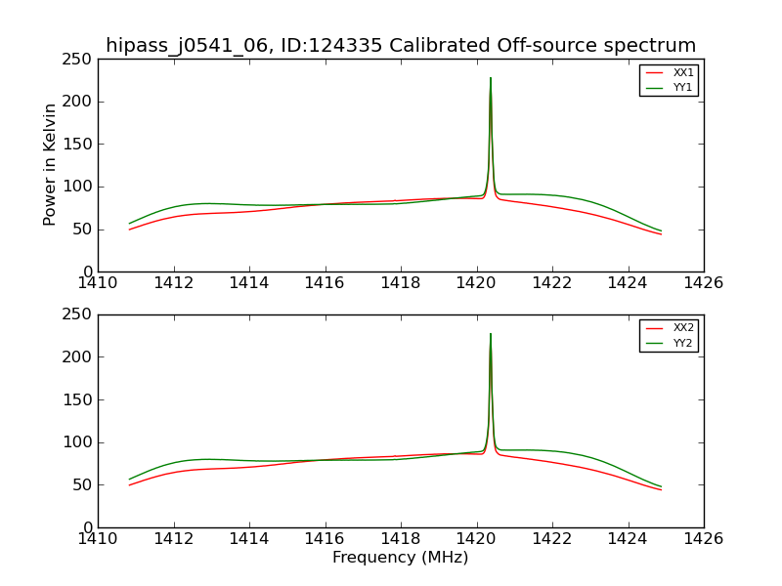
Task: Select the YY1 legend entry
Action: [x=670, y=88]
